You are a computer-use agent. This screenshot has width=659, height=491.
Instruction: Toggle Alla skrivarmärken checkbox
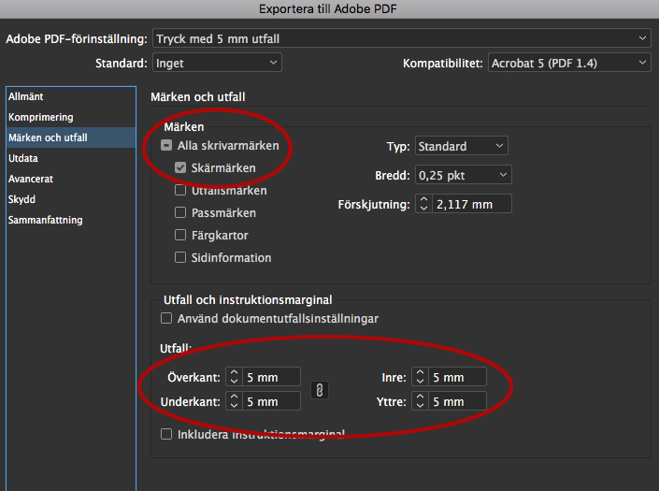[x=166, y=146]
